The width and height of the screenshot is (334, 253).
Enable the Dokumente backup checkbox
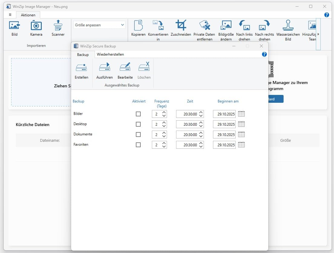[x=138, y=135]
